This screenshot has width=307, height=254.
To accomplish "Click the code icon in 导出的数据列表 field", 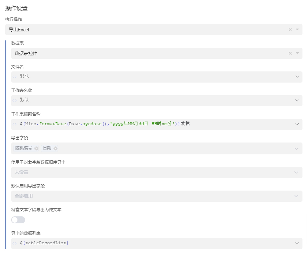I will coord(15,243).
